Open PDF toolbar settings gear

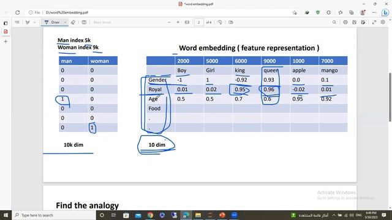point(383,22)
